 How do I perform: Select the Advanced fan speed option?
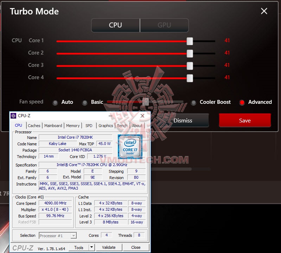click(242, 102)
